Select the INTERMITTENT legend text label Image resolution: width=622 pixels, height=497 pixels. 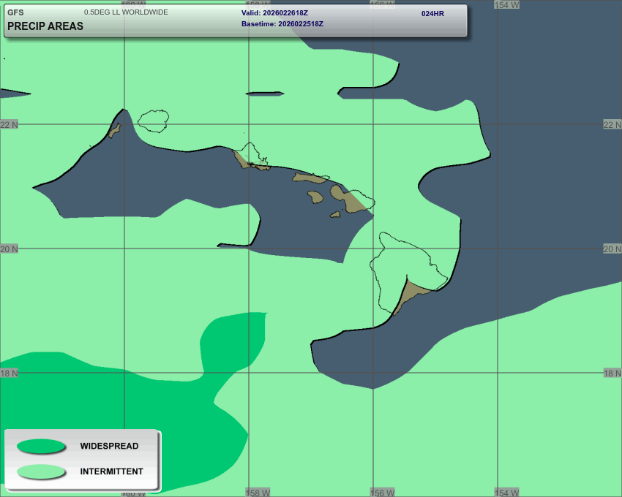click(x=111, y=472)
